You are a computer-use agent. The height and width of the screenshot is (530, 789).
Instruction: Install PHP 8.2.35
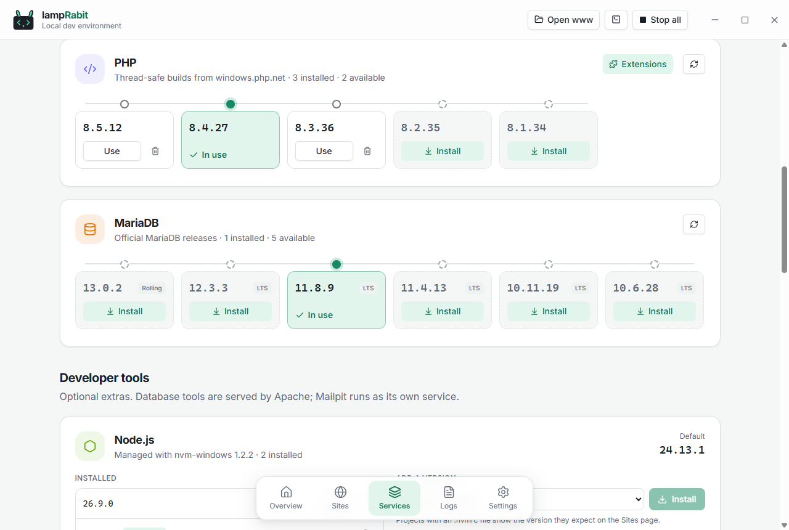point(443,151)
